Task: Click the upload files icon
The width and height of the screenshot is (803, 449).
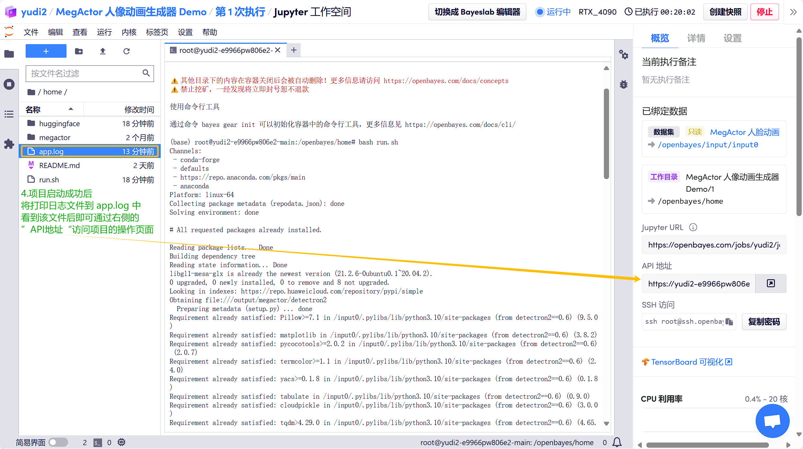Action: click(x=103, y=51)
